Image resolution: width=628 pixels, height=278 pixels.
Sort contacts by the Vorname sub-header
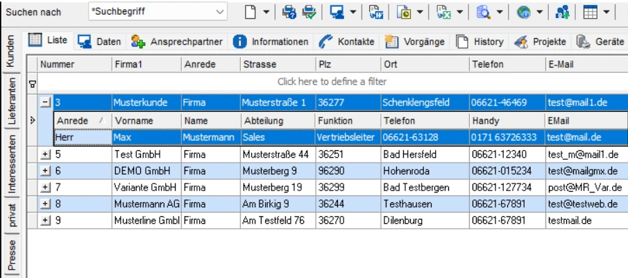click(146, 121)
